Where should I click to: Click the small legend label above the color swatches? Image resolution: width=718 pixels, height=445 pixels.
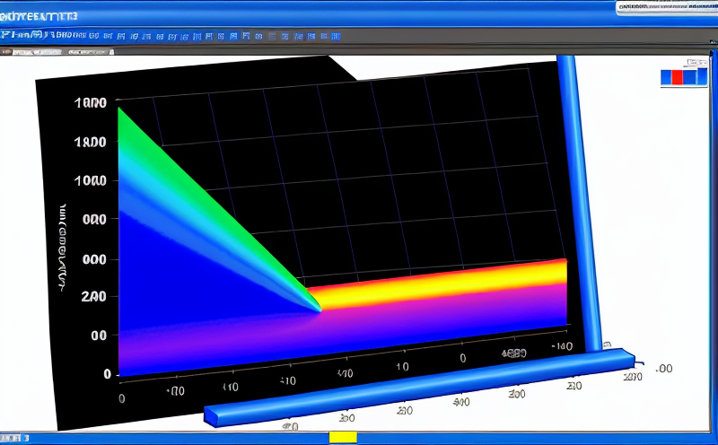[697, 62]
